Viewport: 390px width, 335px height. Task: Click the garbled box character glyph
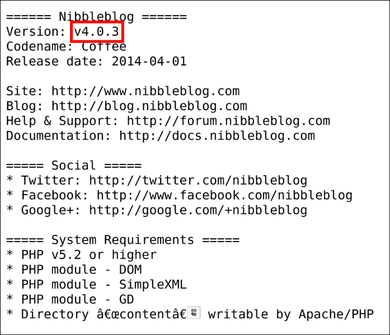[194, 314]
